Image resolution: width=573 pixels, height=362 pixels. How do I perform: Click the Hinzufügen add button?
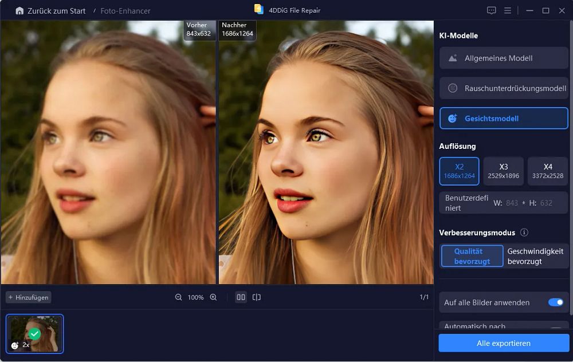click(29, 297)
